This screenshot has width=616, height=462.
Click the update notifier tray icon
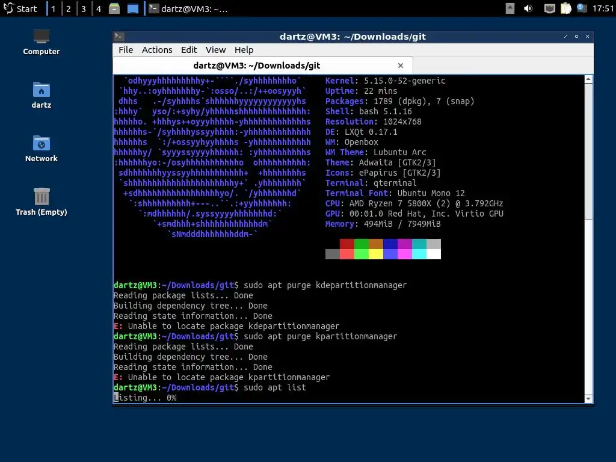tap(582, 8)
